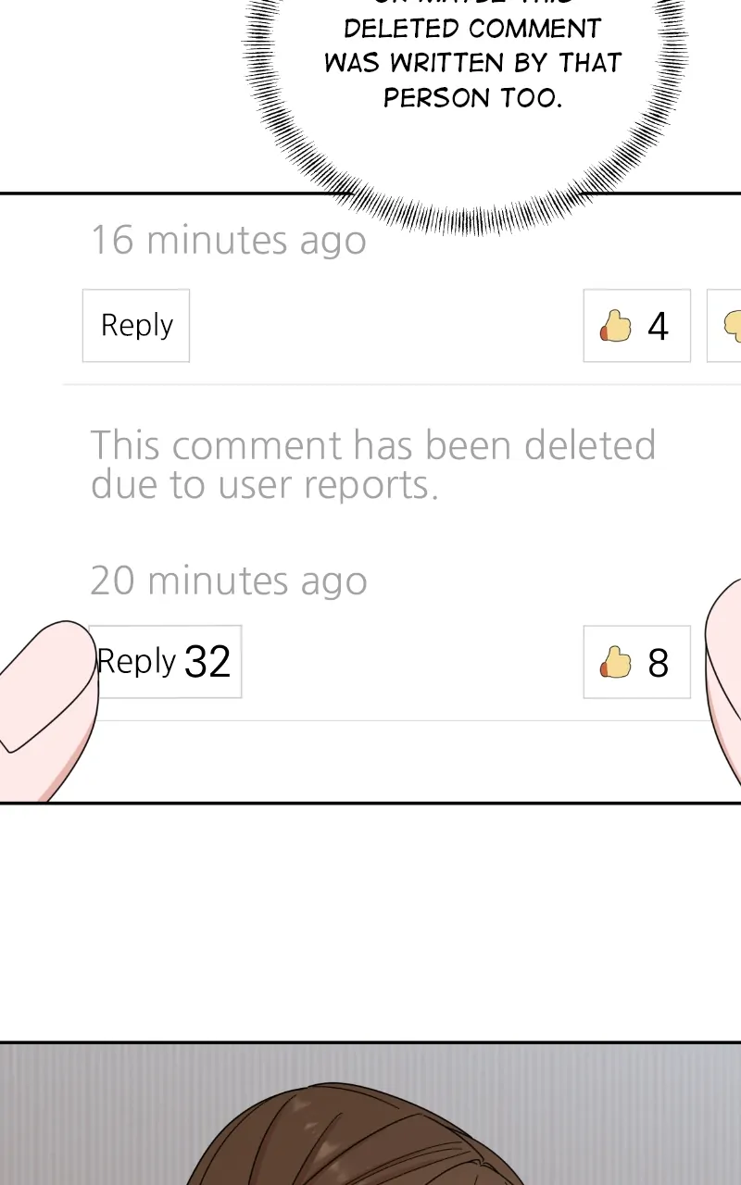The image size is (741, 1185).
Task: Click the 'deleted comment' speech bubble text
Action: (x=472, y=29)
